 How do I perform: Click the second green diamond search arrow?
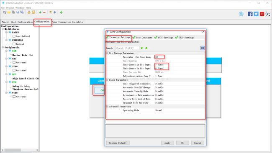[x=146, y=48]
